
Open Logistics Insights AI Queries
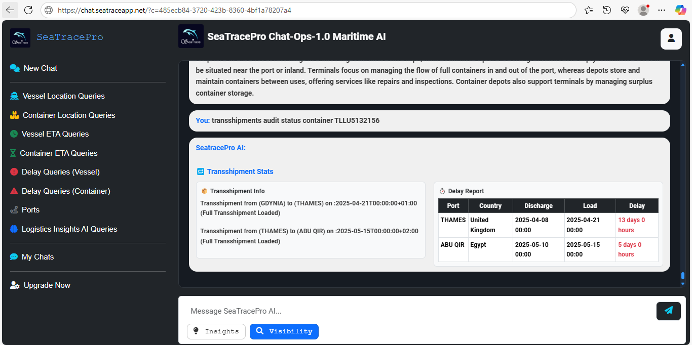pos(69,229)
